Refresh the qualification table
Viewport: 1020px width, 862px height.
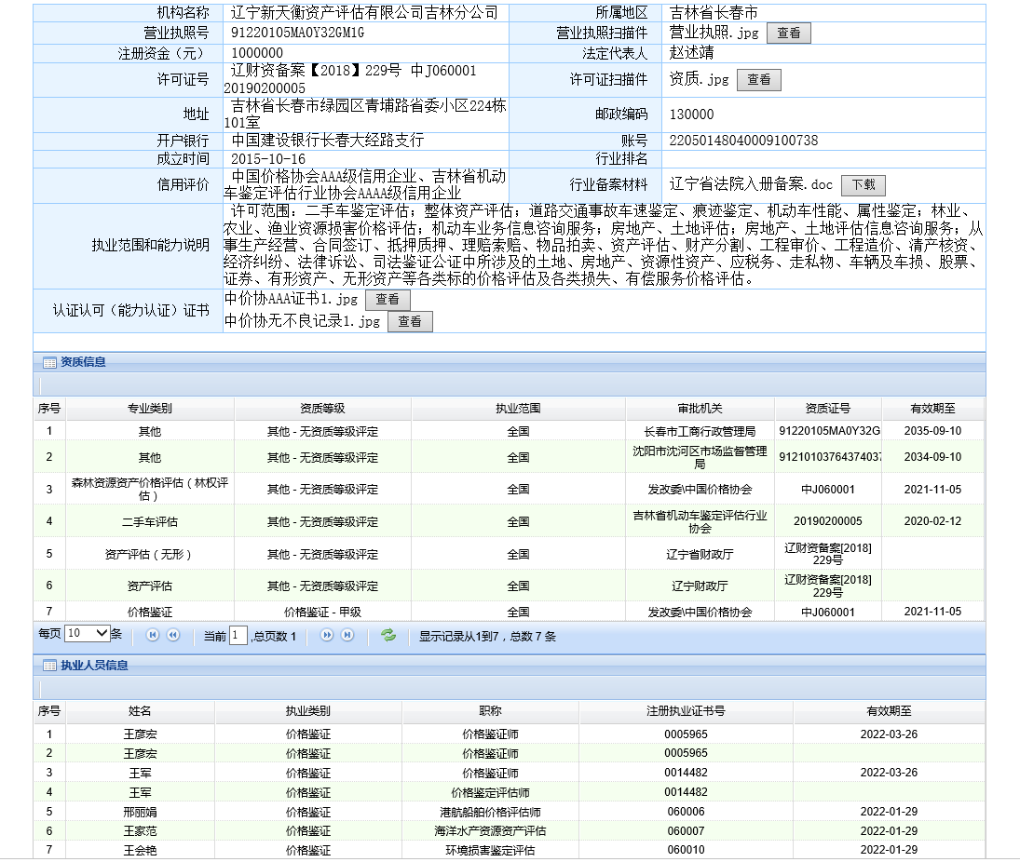tap(388, 635)
